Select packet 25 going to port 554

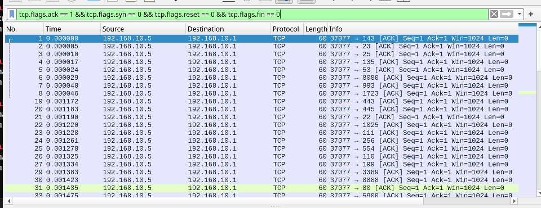click(x=261, y=148)
